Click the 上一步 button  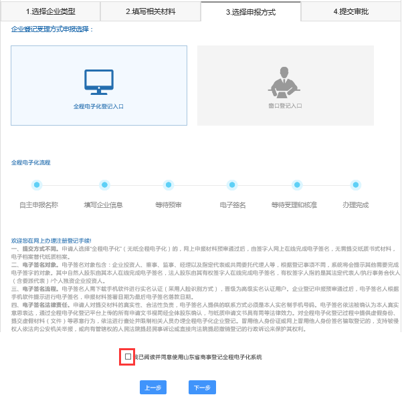(x=153, y=388)
